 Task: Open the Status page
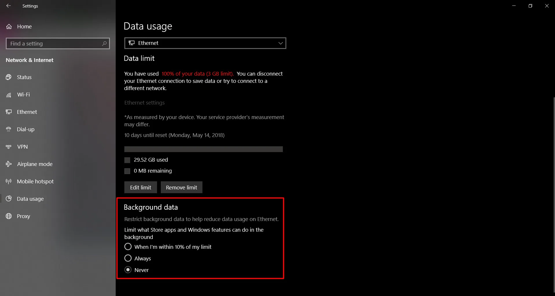(58, 77)
